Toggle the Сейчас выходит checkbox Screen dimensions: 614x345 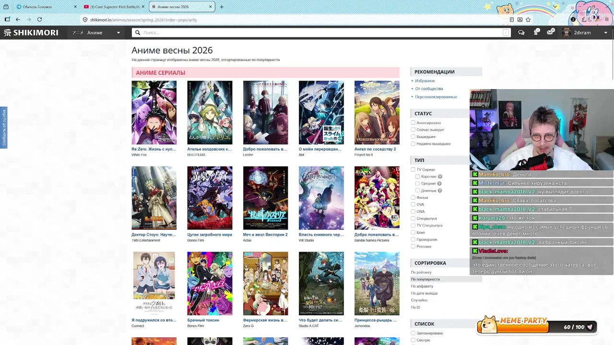pos(413,130)
